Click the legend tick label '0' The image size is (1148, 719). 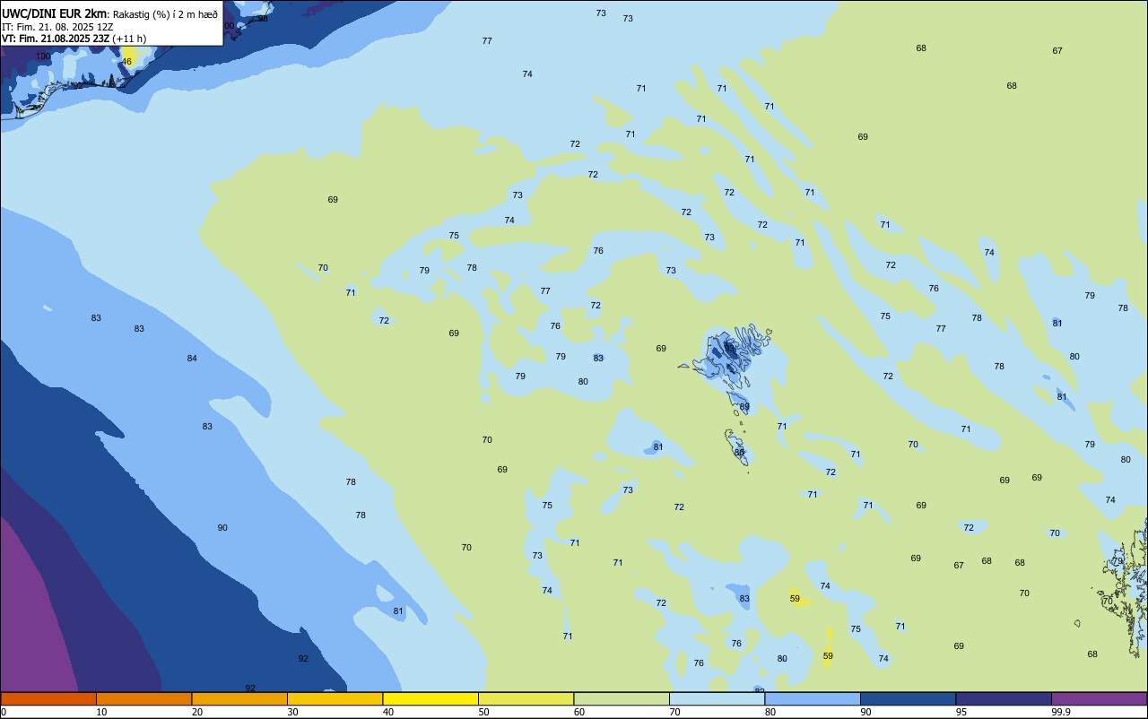point(4,712)
